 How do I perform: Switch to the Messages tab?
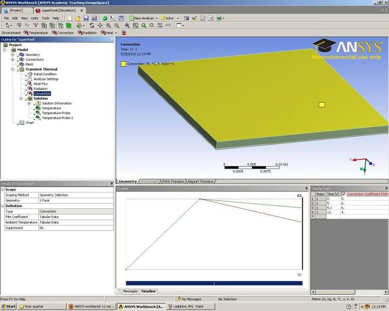pyautogui.click(x=130, y=291)
